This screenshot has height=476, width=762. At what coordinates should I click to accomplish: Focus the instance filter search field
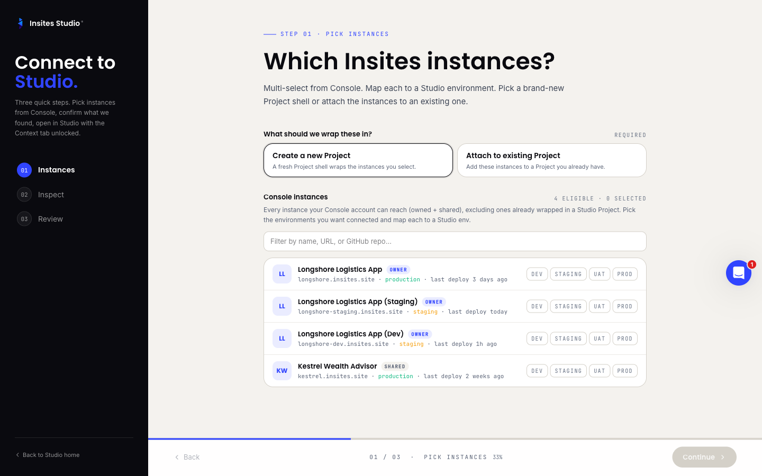click(455, 241)
